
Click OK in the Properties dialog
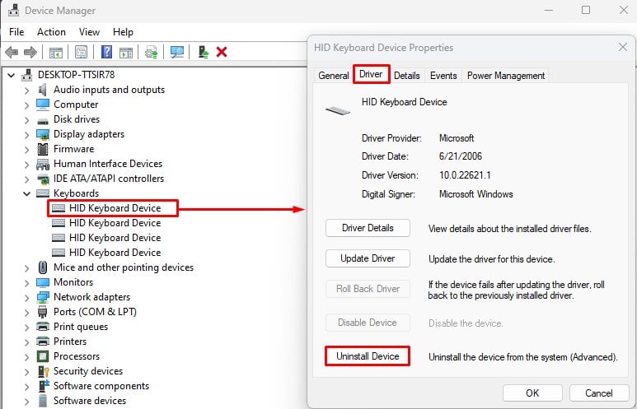click(532, 393)
